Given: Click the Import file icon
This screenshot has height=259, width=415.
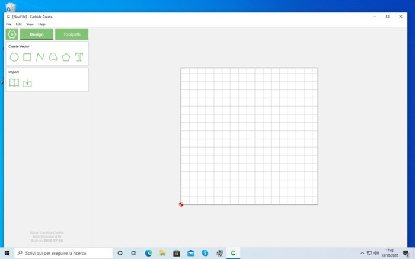Looking at the screenshot, I should (27, 83).
